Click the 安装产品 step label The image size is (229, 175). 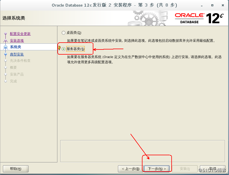click(x=17, y=74)
